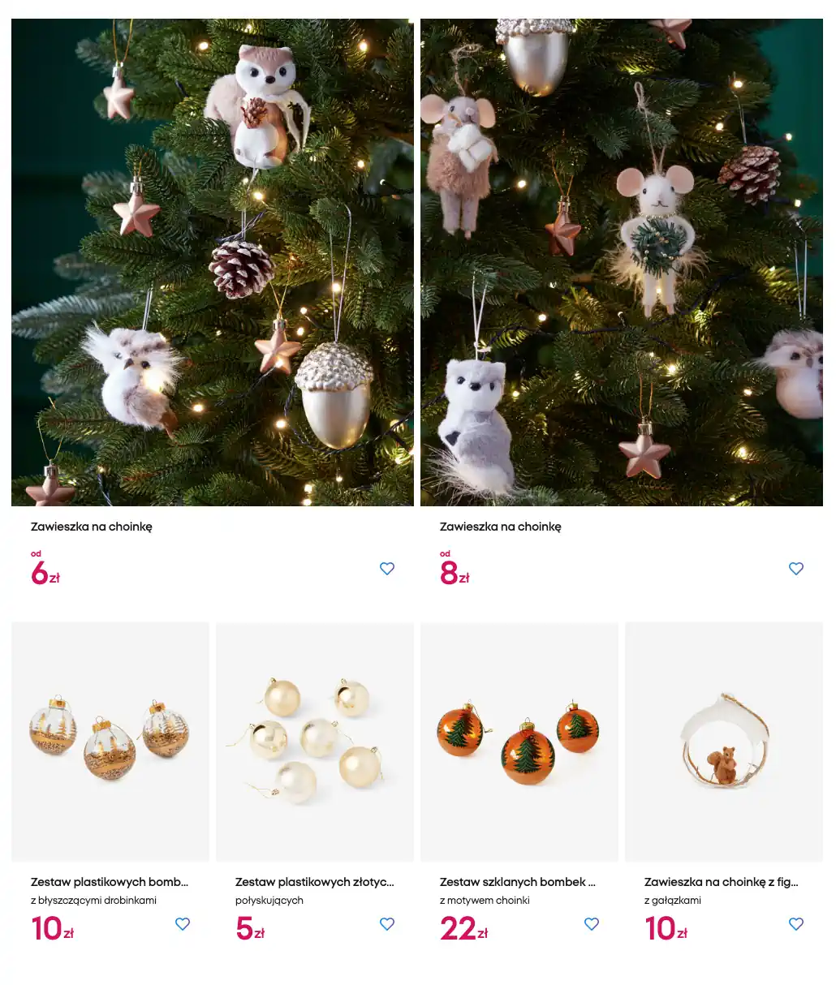View the orange glass baubles image
Screen dimensions: 836x985
(519, 742)
